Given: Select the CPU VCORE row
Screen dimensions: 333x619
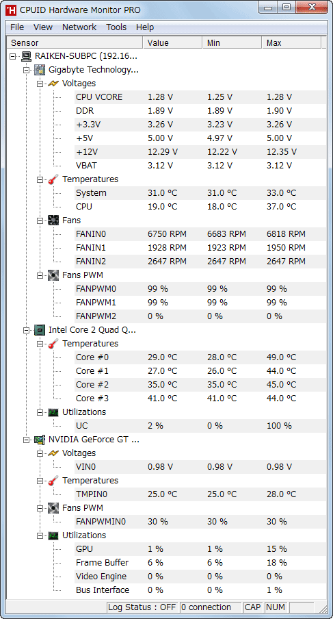Looking at the screenshot, I should point(167,97).
